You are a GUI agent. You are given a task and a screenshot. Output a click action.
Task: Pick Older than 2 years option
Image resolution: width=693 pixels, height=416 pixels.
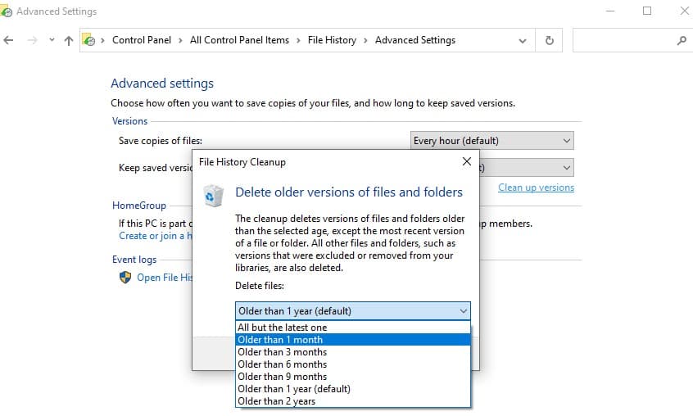point(276,401)
